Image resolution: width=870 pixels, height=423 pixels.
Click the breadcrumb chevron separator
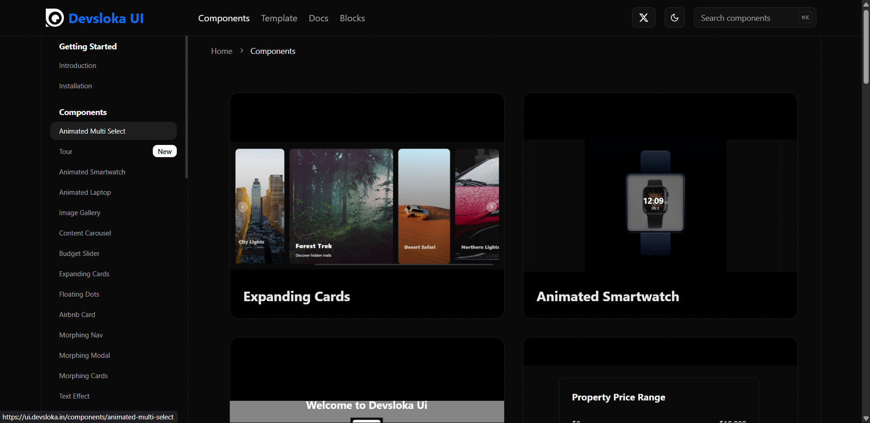click(x=242, y=51)
